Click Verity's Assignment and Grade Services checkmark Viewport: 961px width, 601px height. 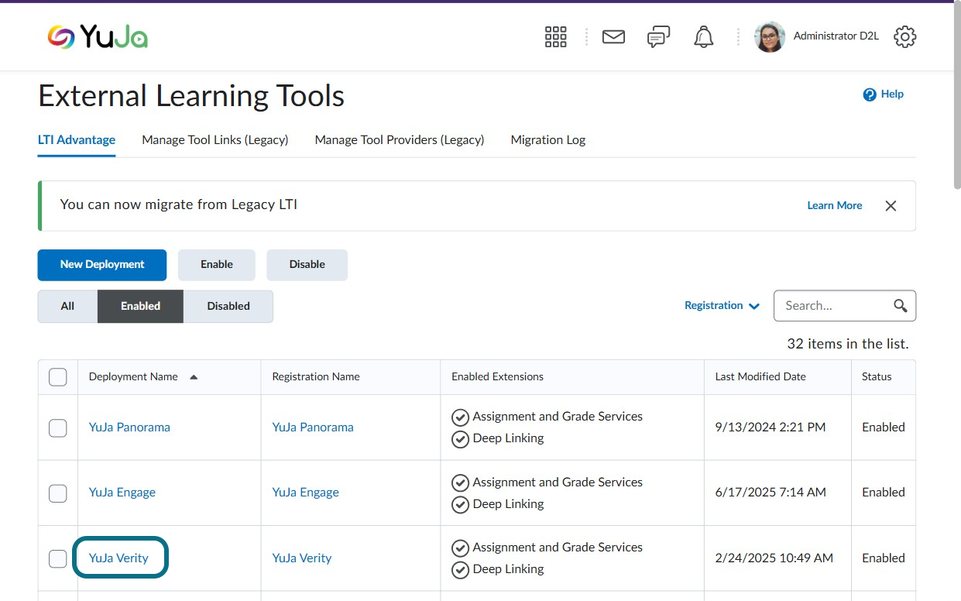tap(460, 548)
